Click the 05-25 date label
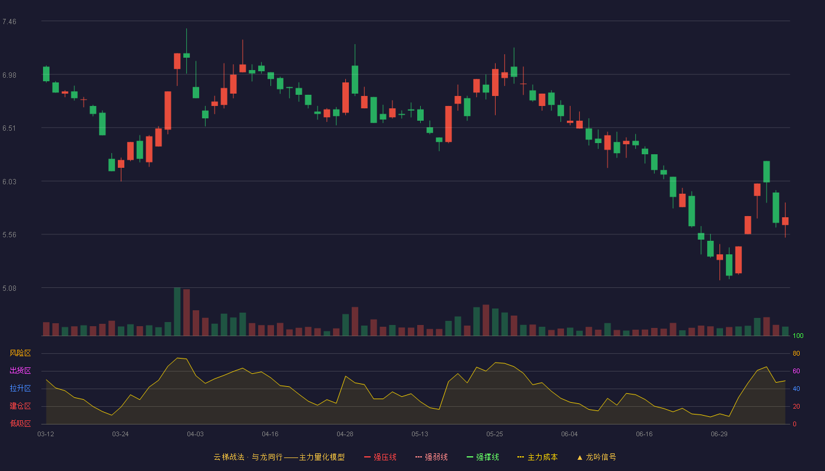This screenshot has height=471, width=825. [x=494, y=434]
